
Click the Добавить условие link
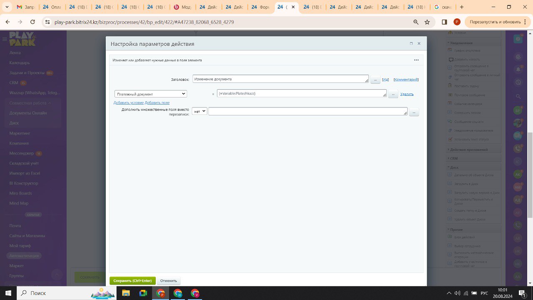pos(129,102)
